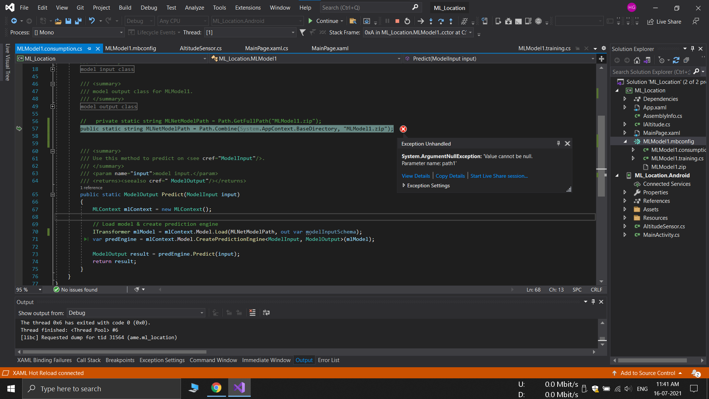Screen dimensions: 709x399
Task: Toggle auto-hide pin on Output panel
Action: [593, 302]
